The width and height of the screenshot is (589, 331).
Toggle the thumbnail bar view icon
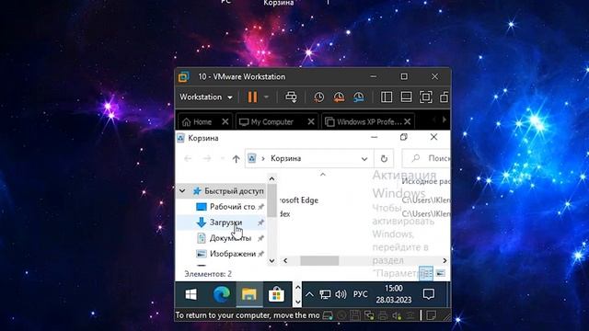click(406, 97)
